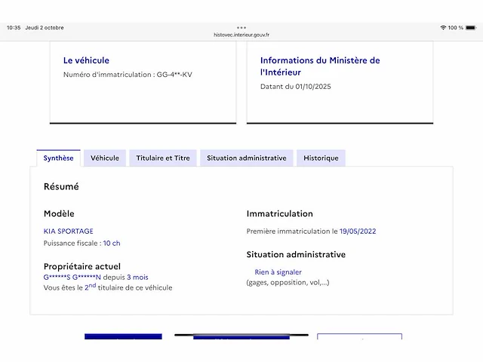The height and width of the screenshot is (362, 483).
Task: Click the 'Rien à signaler' status text
Action: (278, 272)
